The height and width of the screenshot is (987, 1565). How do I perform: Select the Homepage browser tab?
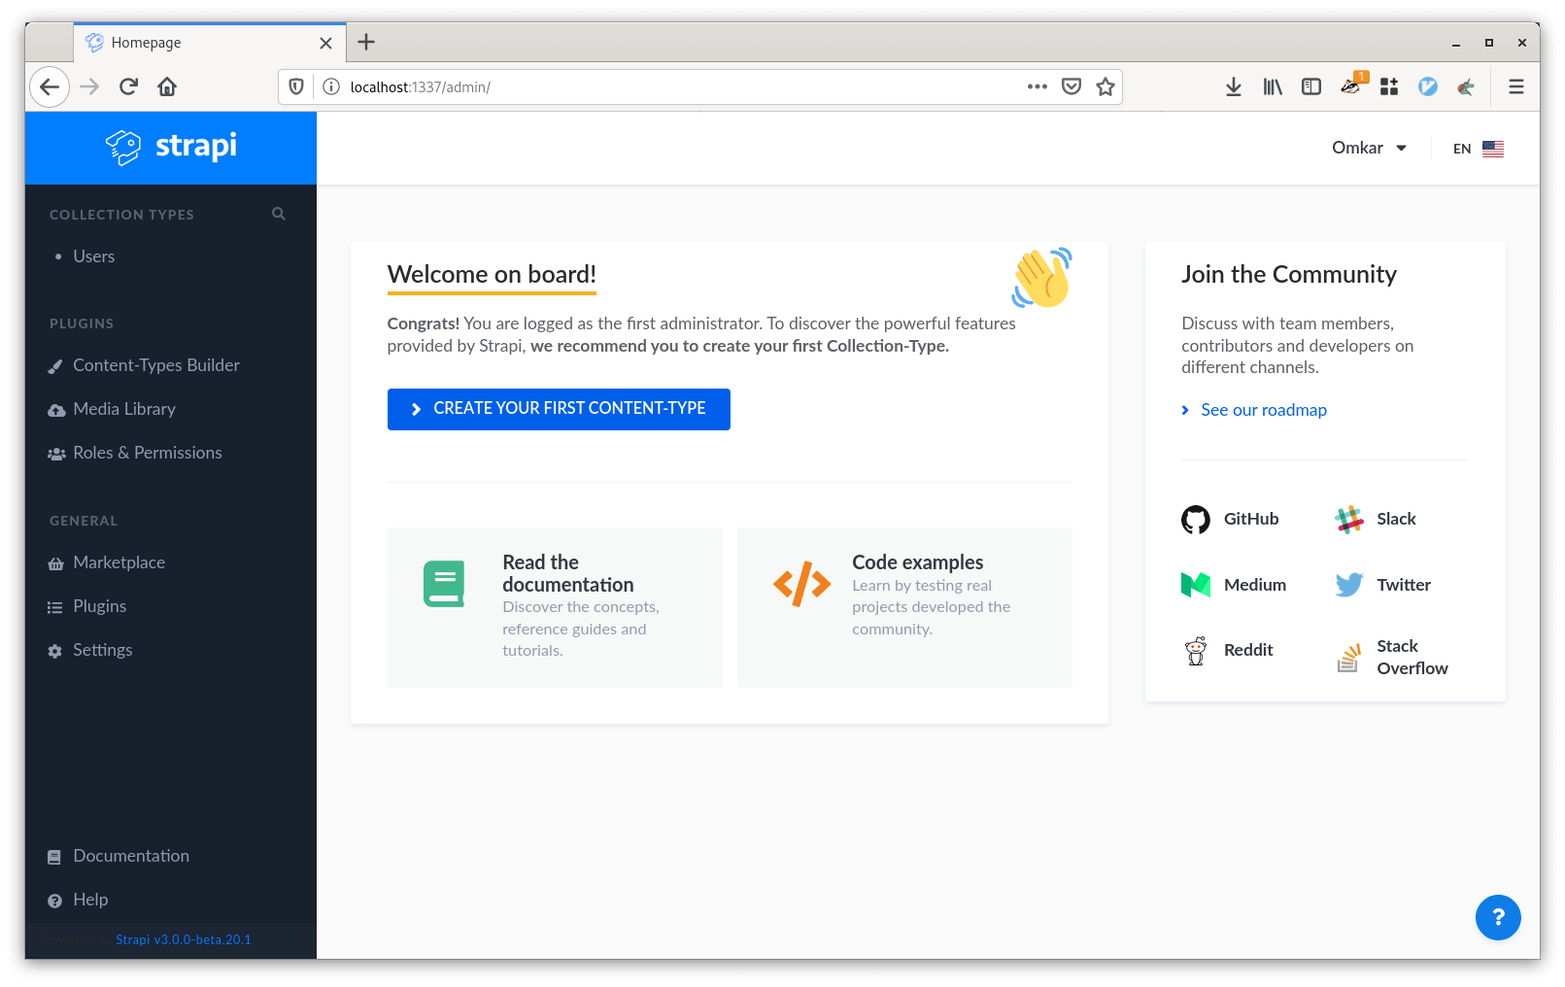(x=210, y=43)
